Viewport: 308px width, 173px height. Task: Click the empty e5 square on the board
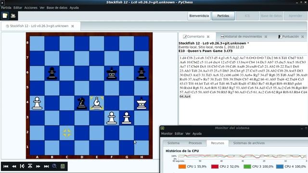tap(96, 88)
